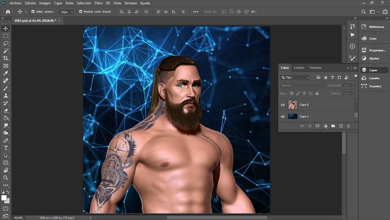The height and width of the screenshot is (220, 390).
Task: Open the Relleno value dropdown
Action: [354, 93]
